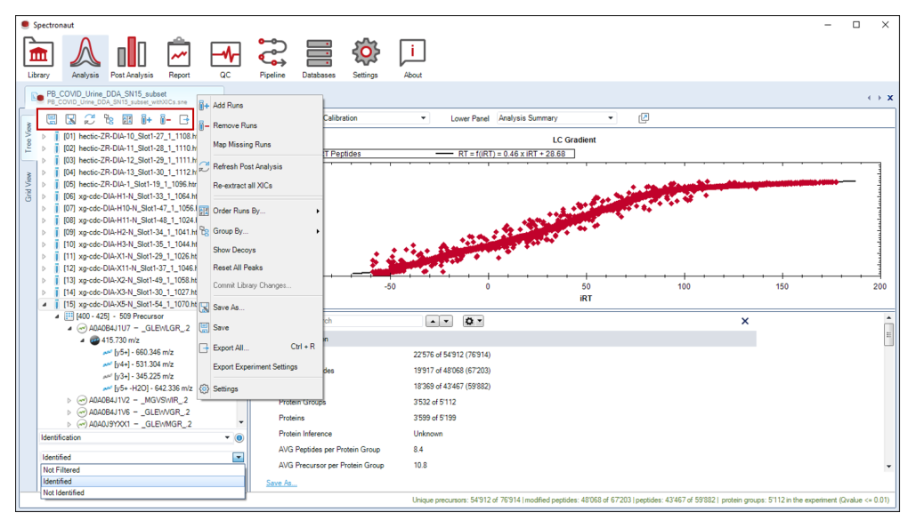This screenshot has width=916, height=528.
Task: Select Show Decoys in the menu
Action: click(260, 250)
